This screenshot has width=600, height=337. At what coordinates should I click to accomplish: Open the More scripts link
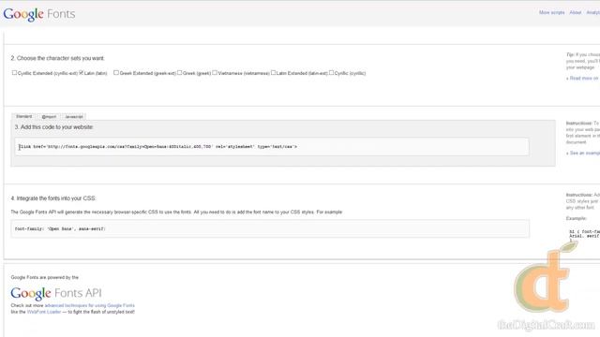[x=552, y=12]
